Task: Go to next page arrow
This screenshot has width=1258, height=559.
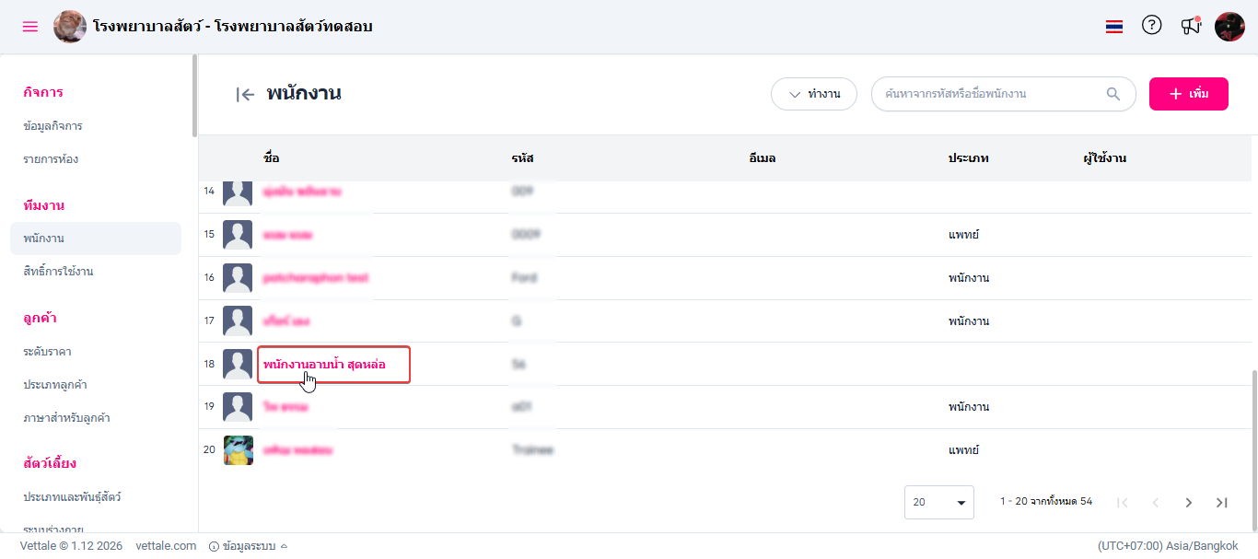Action: pyautogui.click(x=1188, y=502)
